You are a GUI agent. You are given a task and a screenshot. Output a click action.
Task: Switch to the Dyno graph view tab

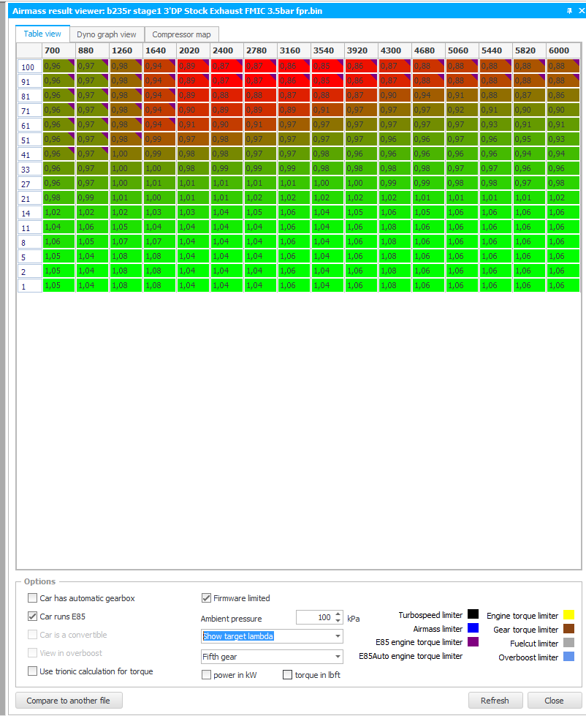[x=107, y=34]
